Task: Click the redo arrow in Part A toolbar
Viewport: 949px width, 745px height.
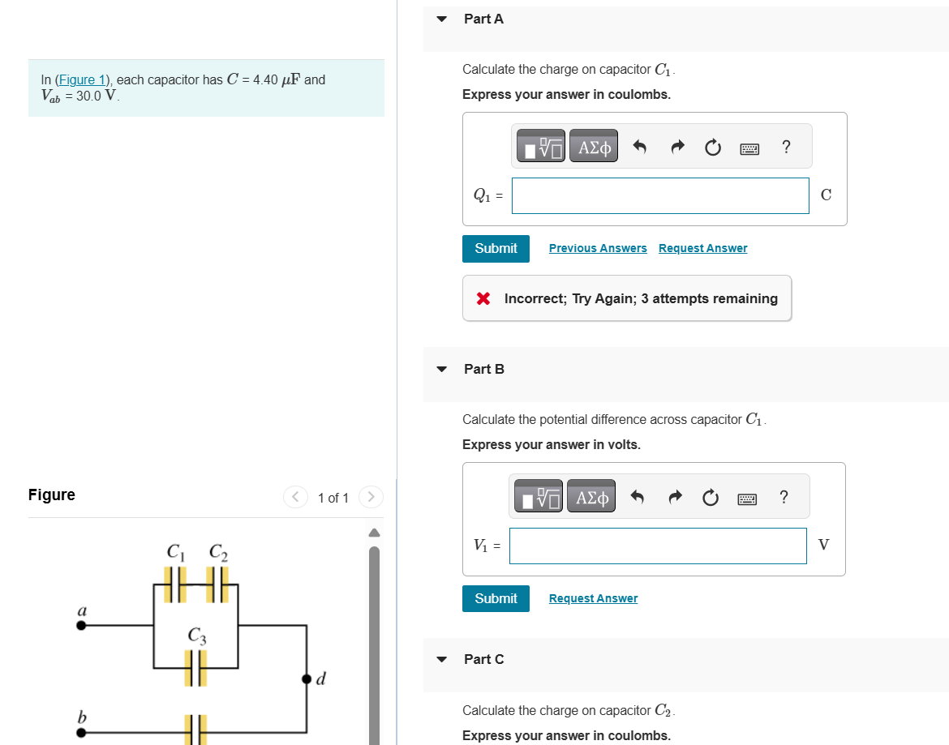Action: coord(676,147)
